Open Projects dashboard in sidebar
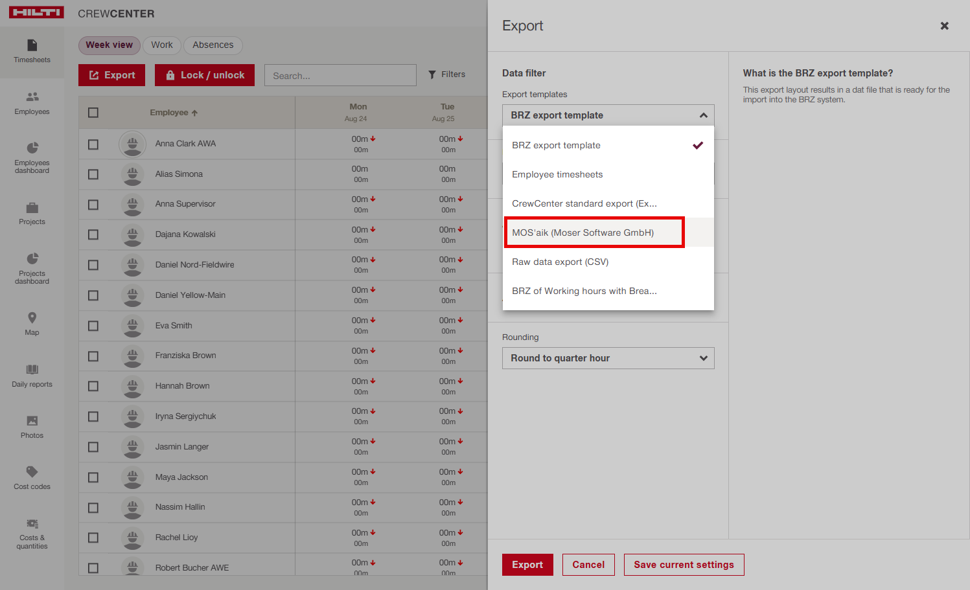The width and height of the screenshot is (970, 590). [x=32, y=269]
